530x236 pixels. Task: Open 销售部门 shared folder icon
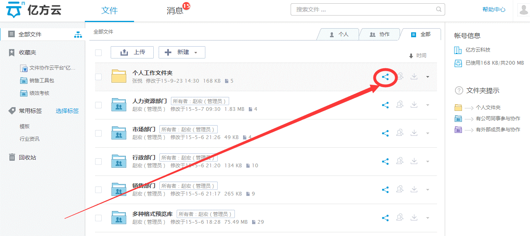click(x=119, y=189)
